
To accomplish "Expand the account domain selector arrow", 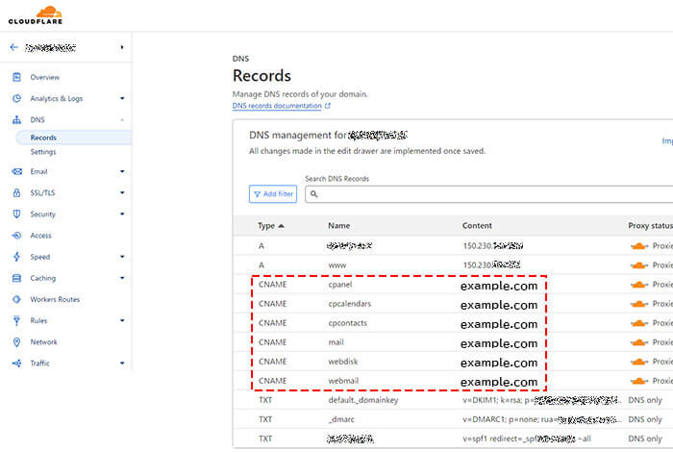I will [x=122, y=47].
